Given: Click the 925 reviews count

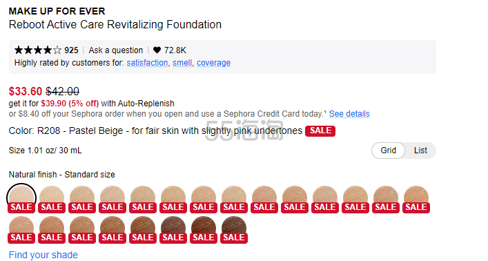Looking at the screenshot, I should tap(71, 50).
